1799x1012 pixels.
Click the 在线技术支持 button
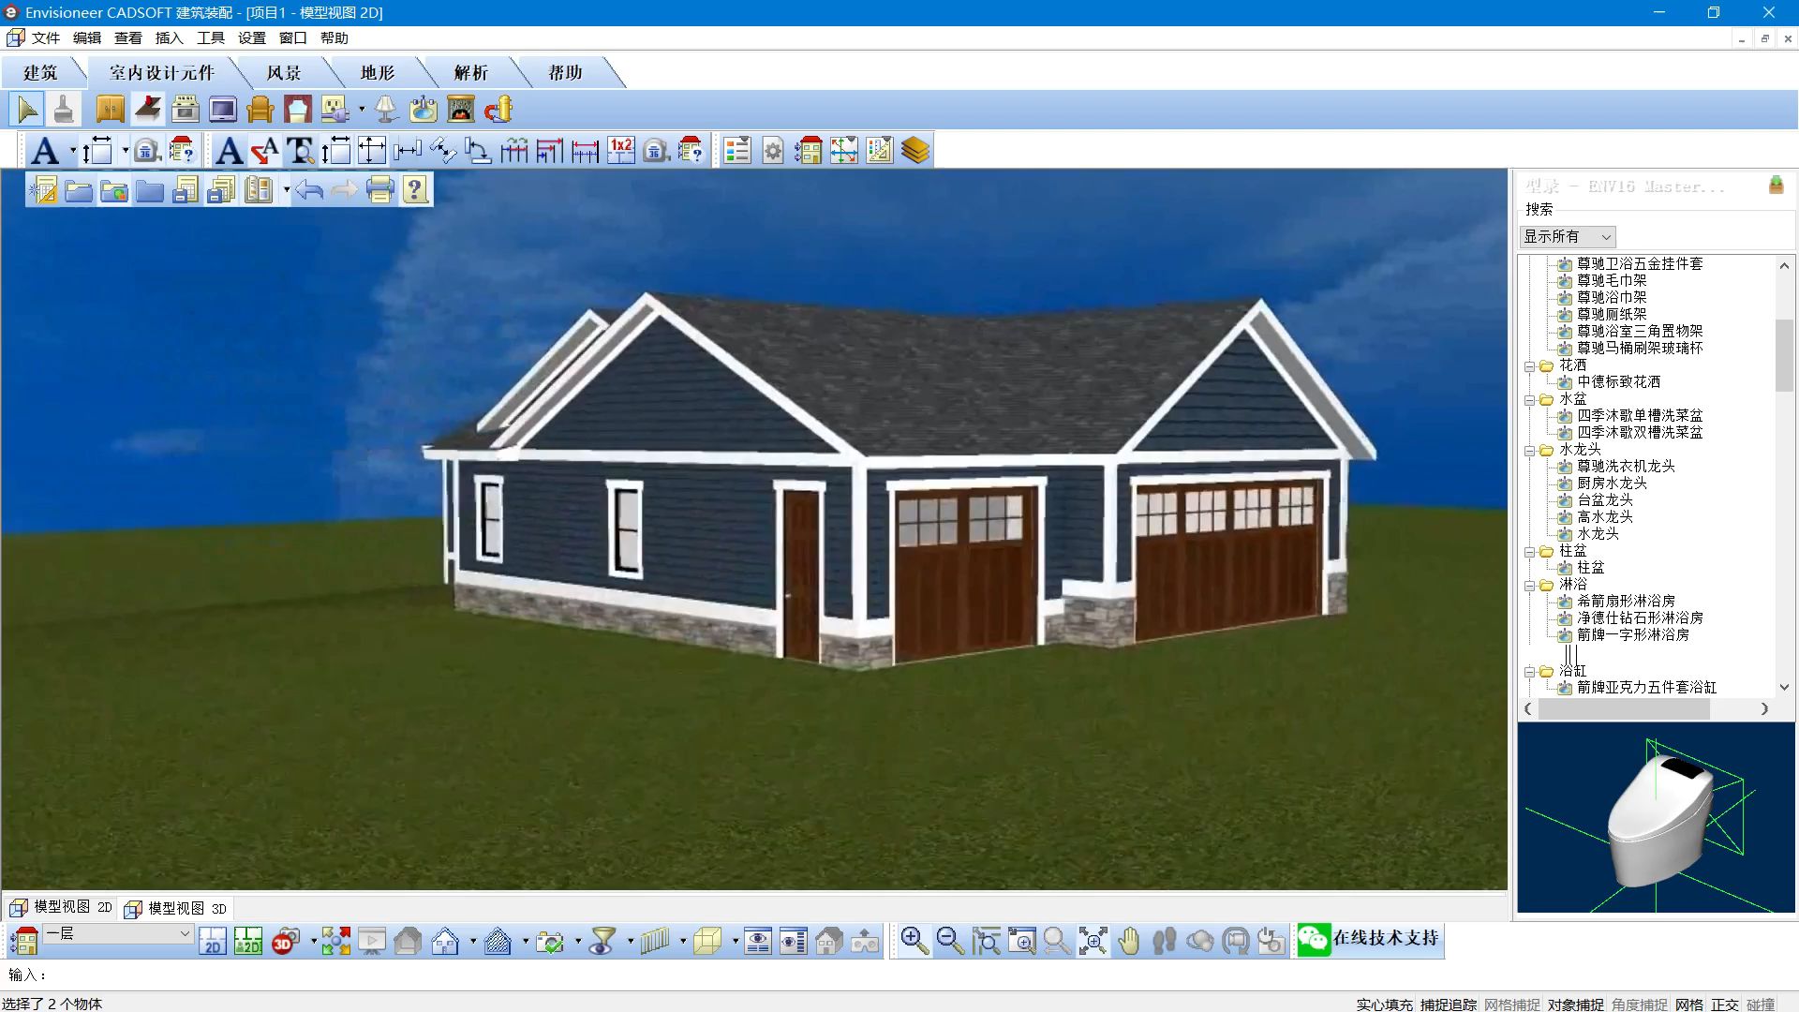click(1369, 939)
